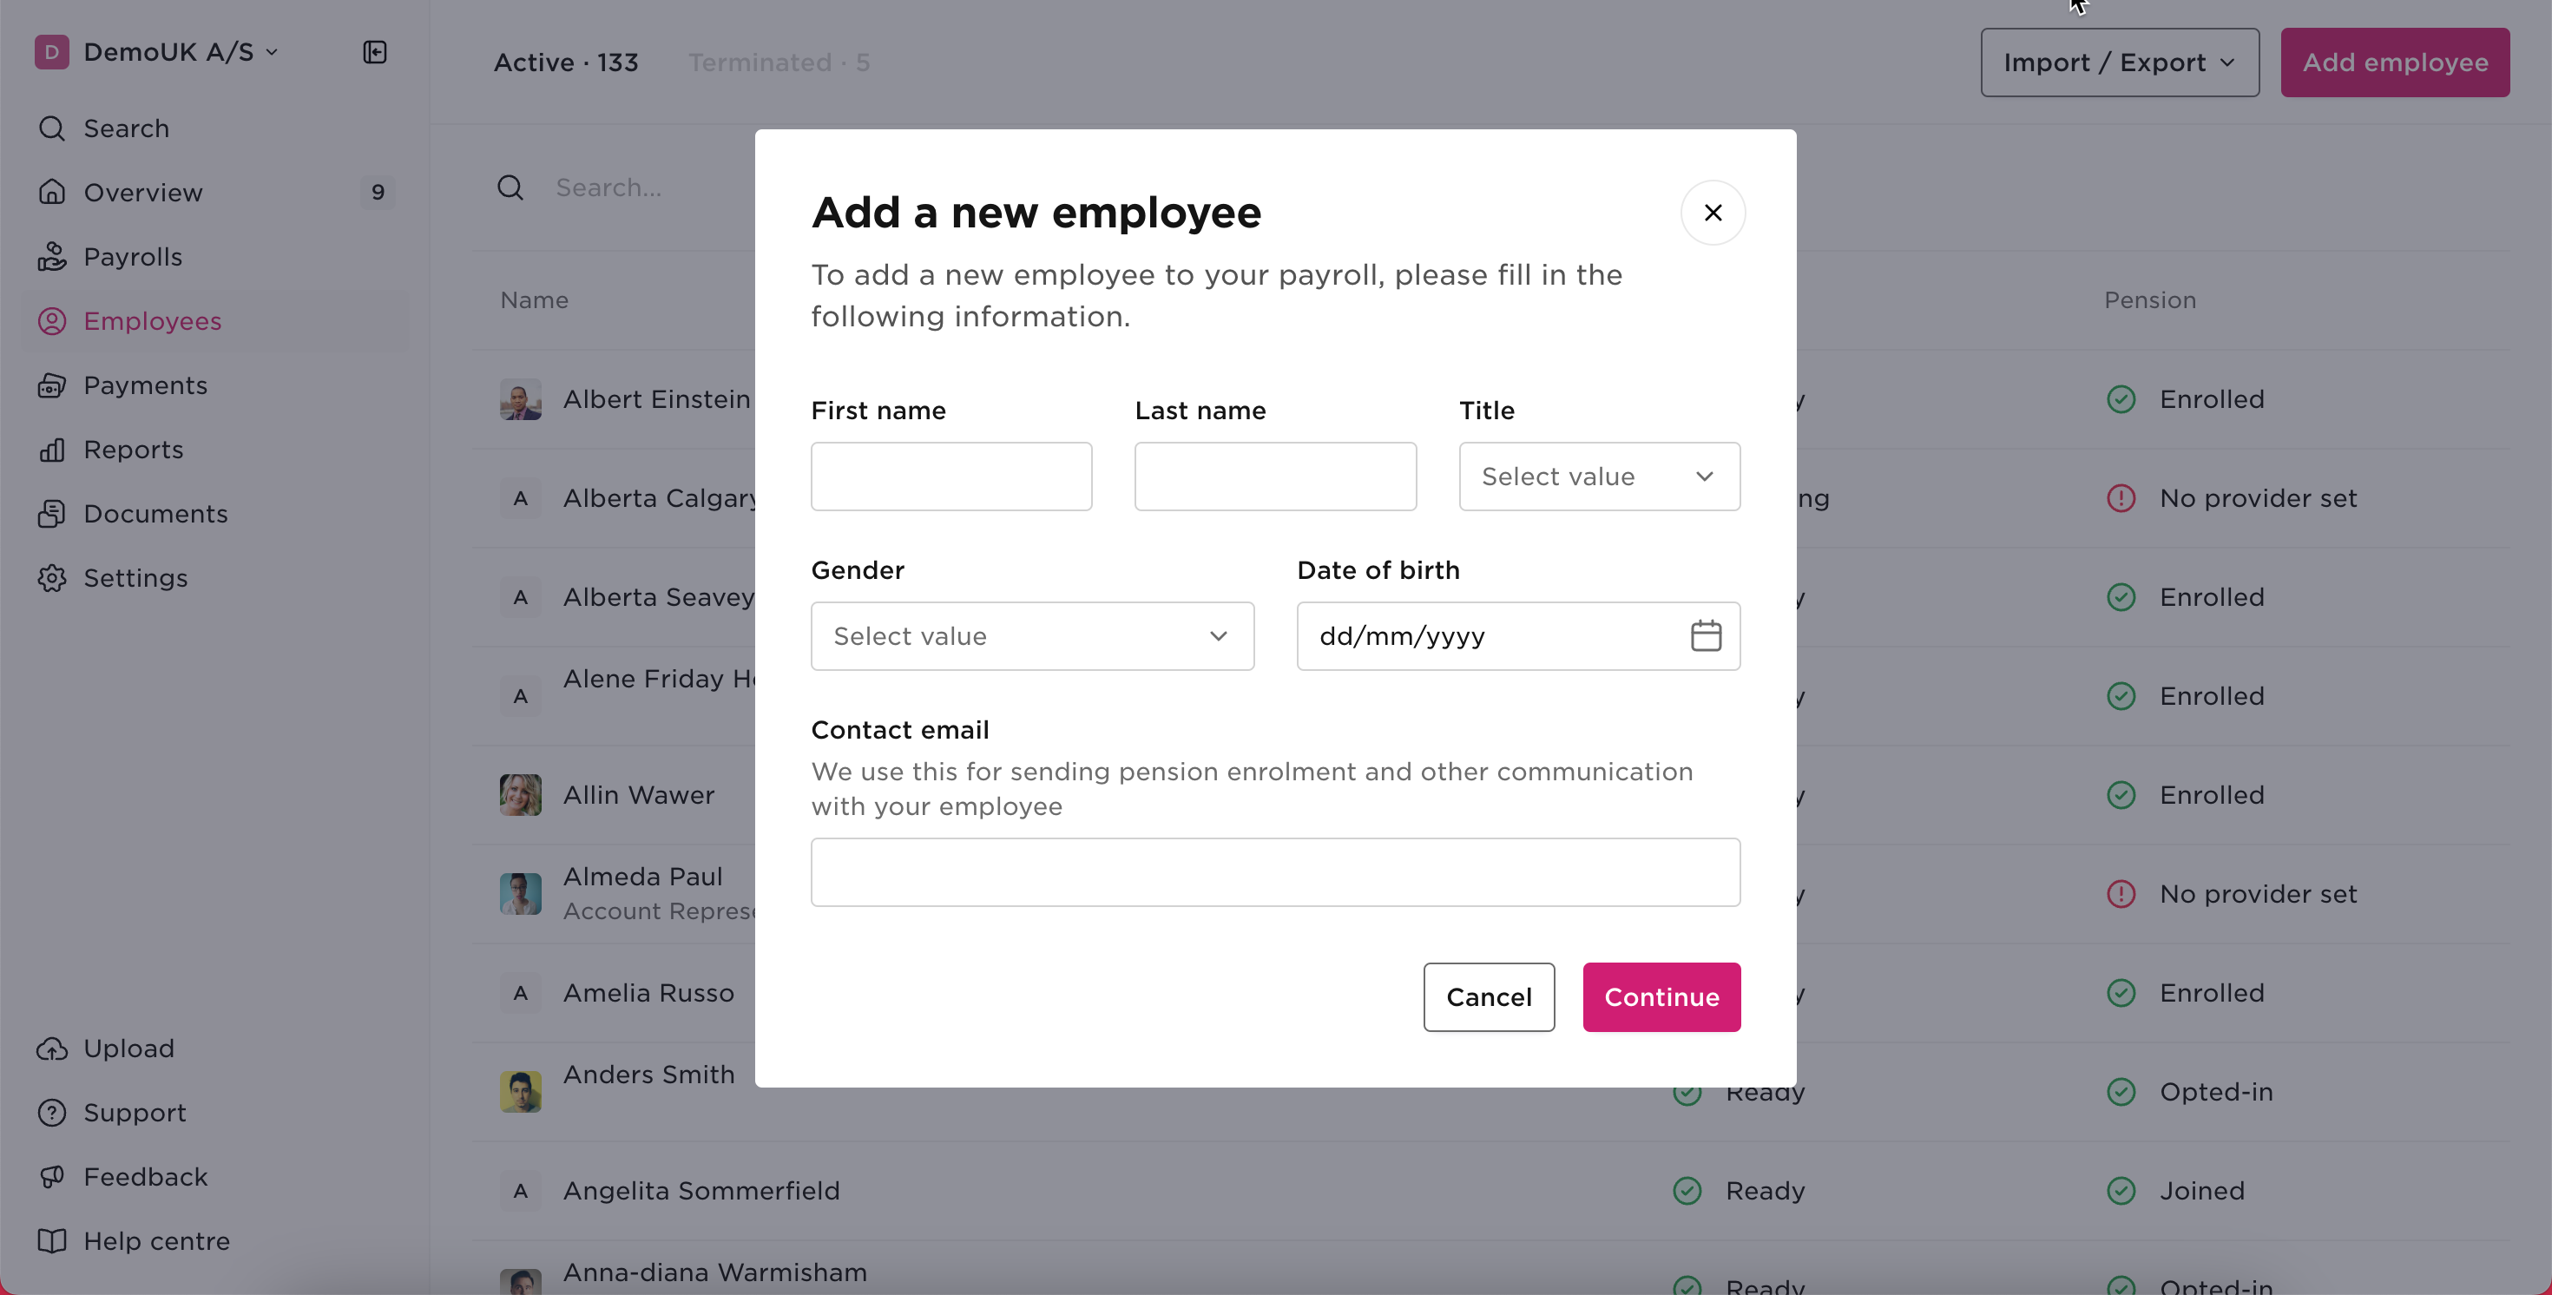Expand the Gender select value dropdown
The width and height of the screenshot is (2552, 1295).
click(1031, 635)
